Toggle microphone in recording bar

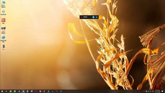point(97,17)
